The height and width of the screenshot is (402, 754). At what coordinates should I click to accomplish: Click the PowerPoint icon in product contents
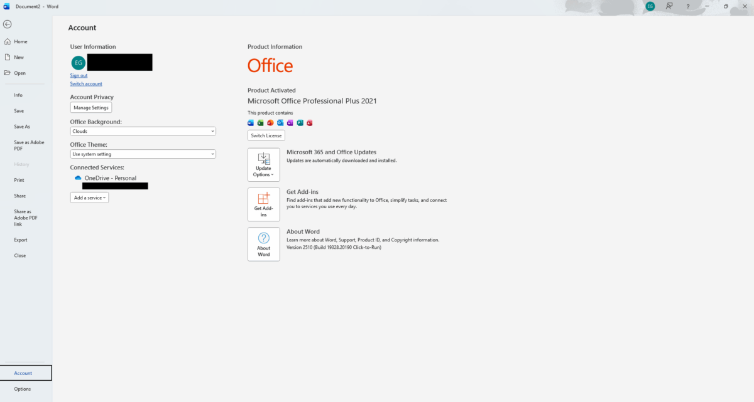point(270,123)
